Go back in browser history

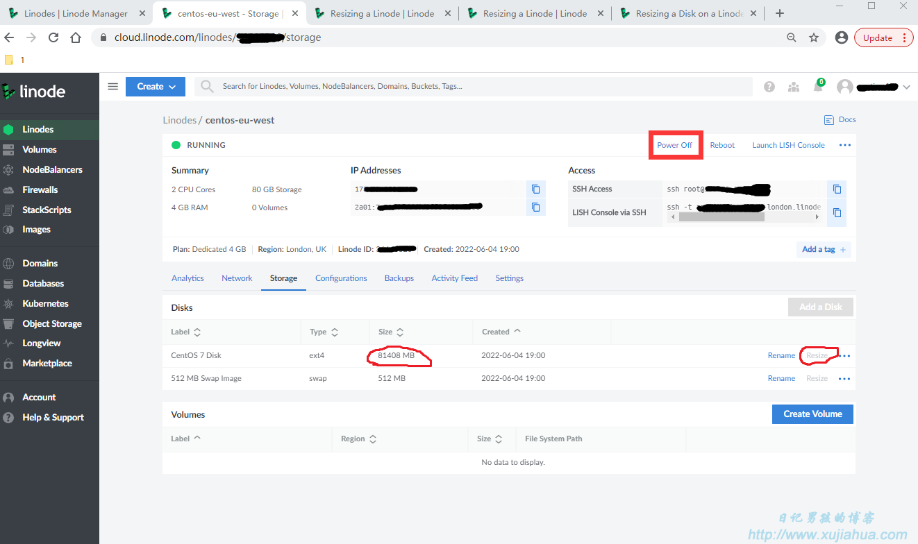[x=10, y=37]
